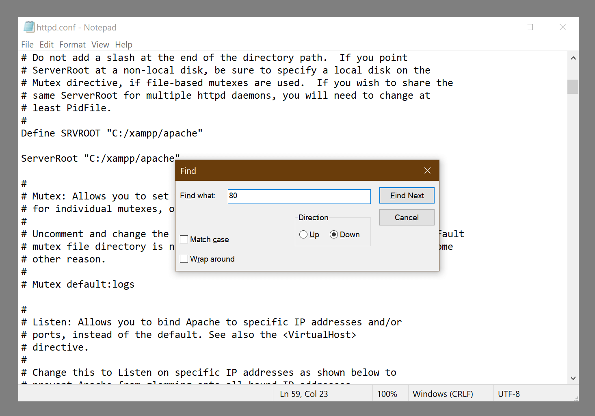Select the Up search direction

pyautogui.click(x=303, y=234)
